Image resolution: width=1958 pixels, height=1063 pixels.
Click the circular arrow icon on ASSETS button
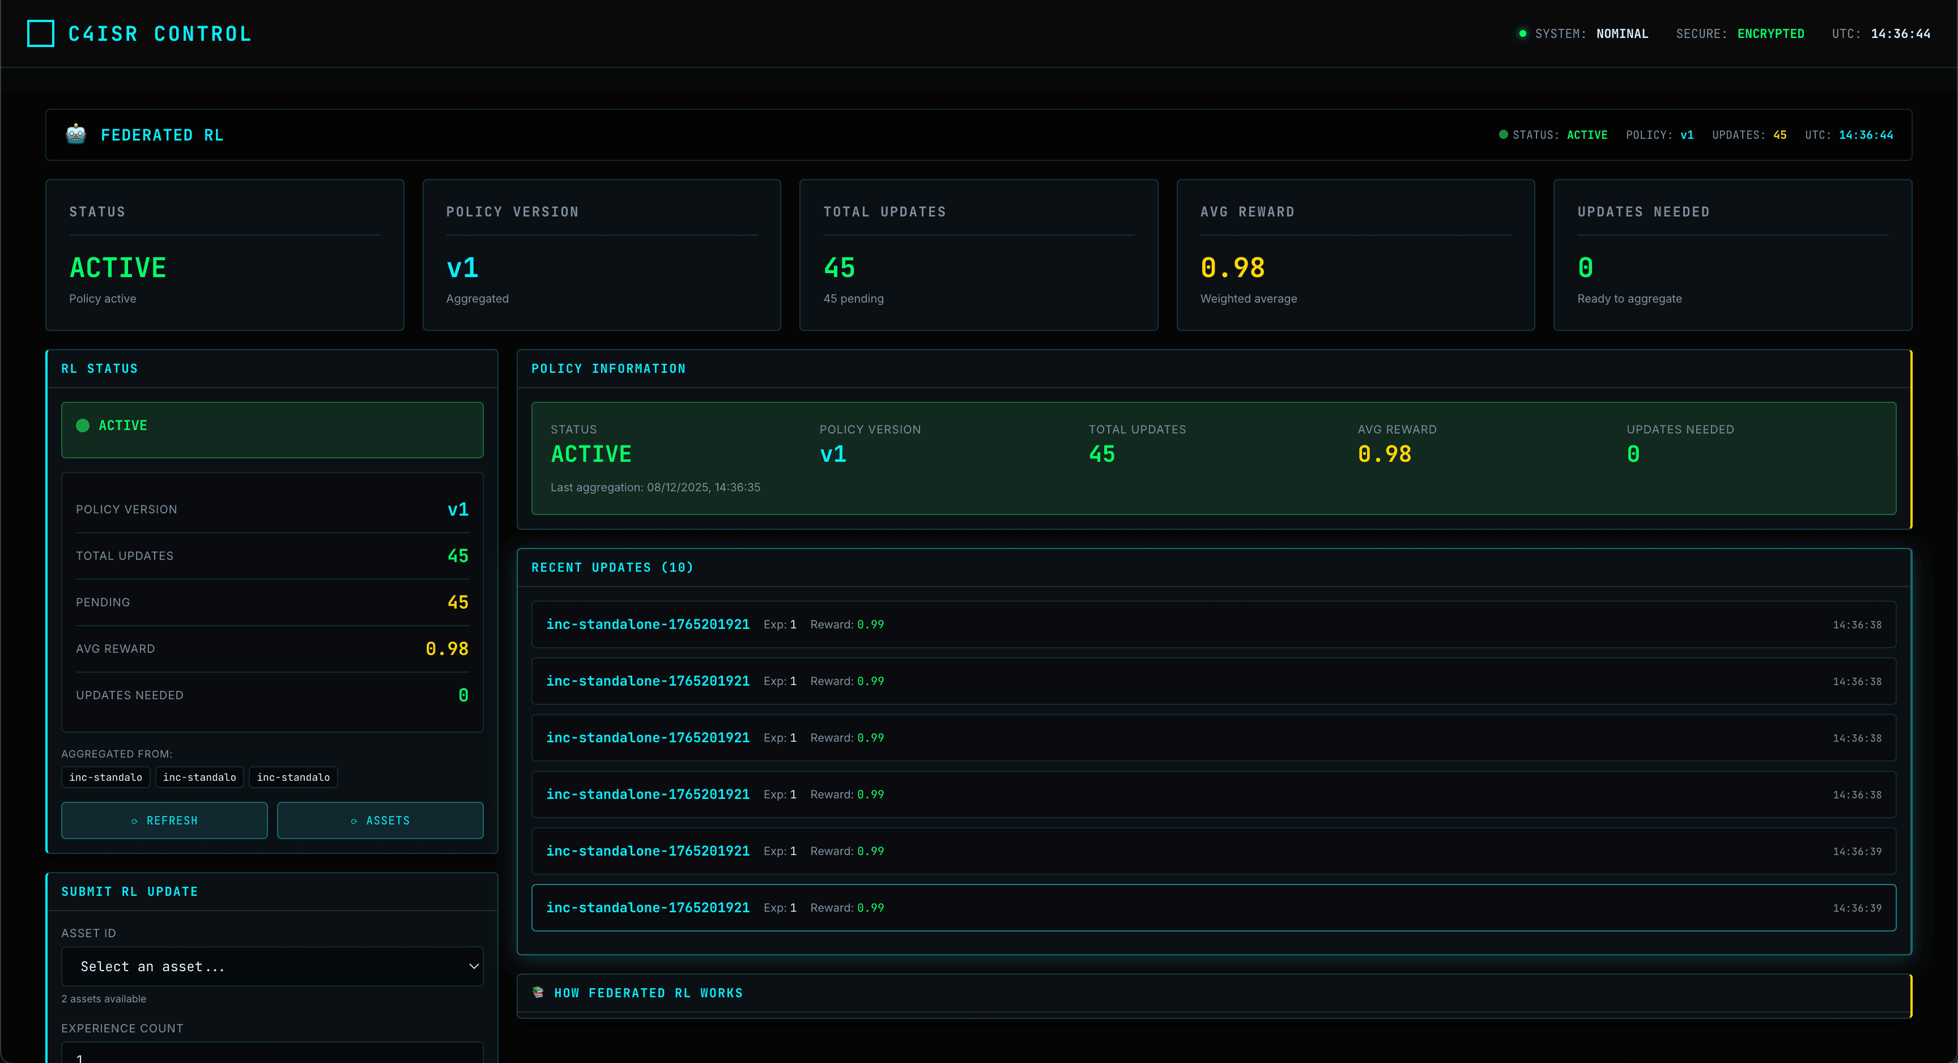353,820
